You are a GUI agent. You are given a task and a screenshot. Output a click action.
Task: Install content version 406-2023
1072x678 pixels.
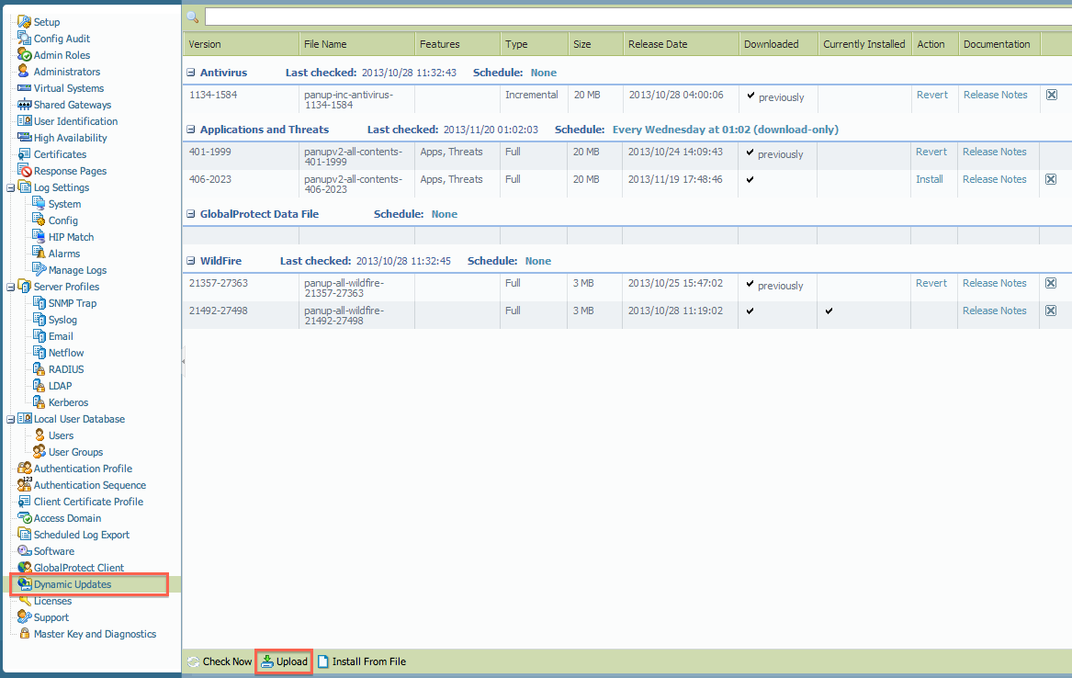[929, 179]
